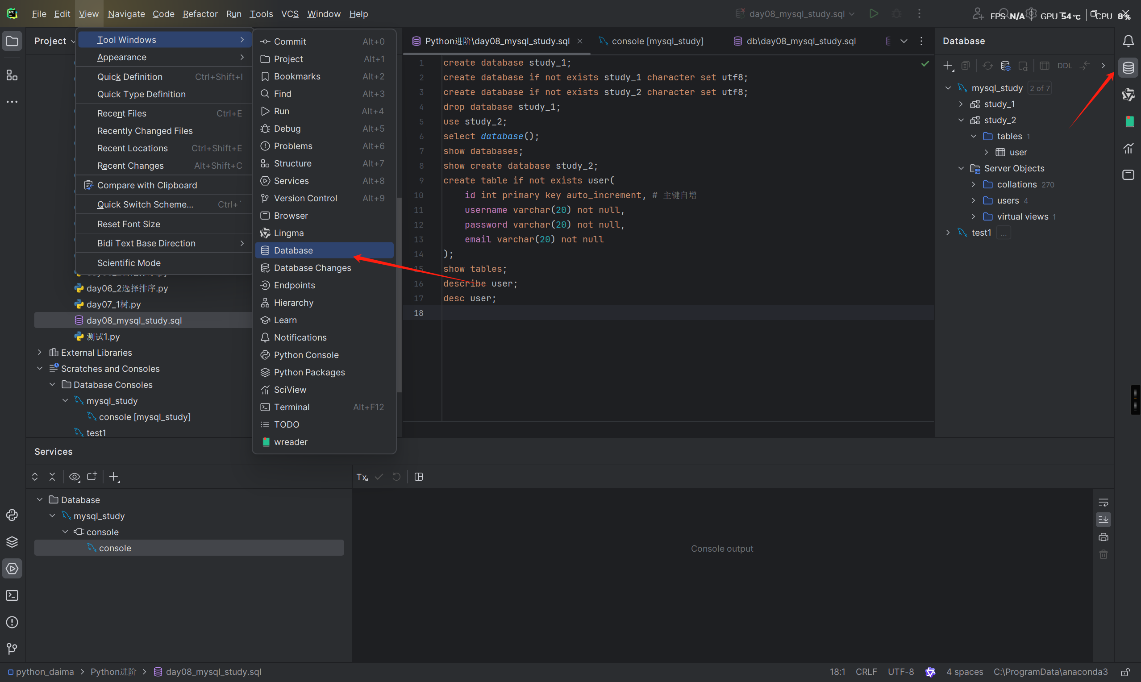Expand the study_1 schema node
This screenshot has width=1141, height=682.
961,104
